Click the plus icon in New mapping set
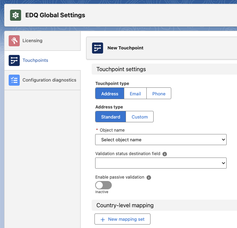 pos(103,219)
